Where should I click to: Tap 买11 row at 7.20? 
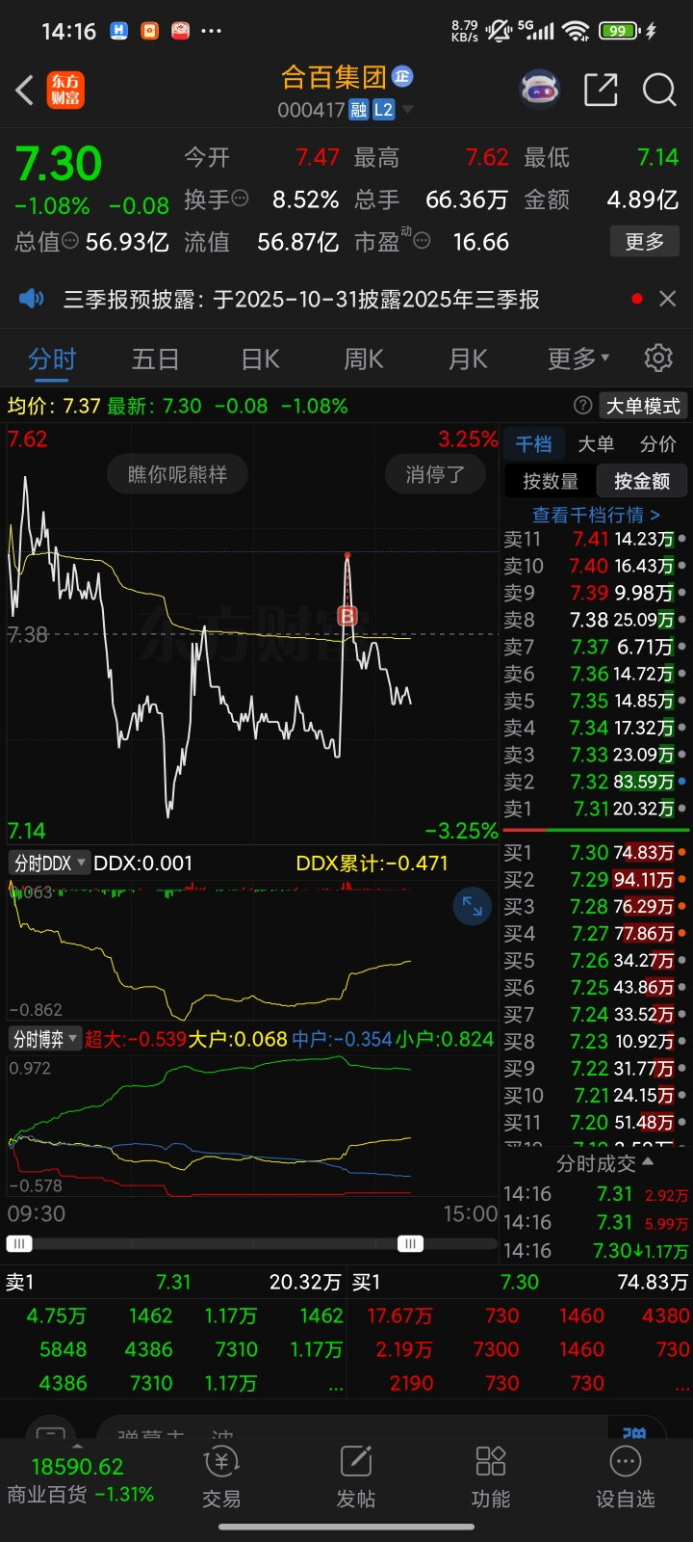coord(596,1122)
